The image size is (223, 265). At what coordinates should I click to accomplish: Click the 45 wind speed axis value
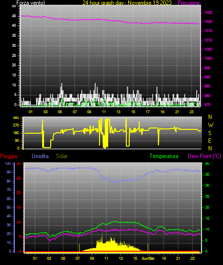point(14,16)
